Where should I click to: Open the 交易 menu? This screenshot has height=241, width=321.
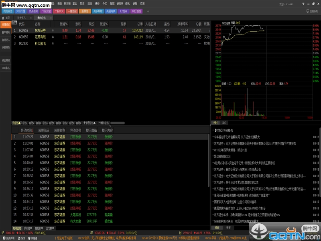(x=142, y=4)
